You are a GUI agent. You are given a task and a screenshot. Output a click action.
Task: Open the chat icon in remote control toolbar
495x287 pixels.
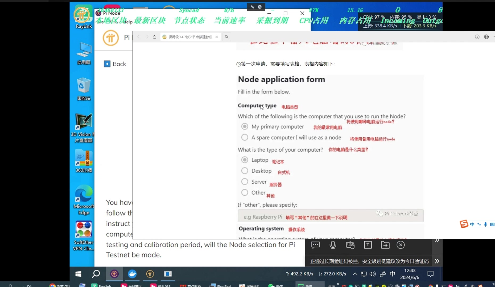(x=315, y=245)
